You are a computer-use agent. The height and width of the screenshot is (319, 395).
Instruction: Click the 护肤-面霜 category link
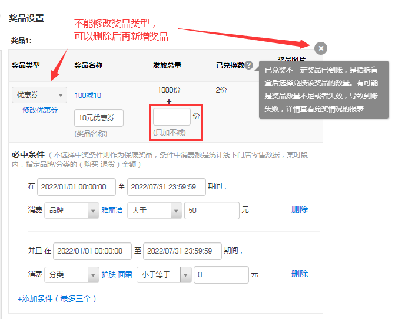click(x=116, y=274)
